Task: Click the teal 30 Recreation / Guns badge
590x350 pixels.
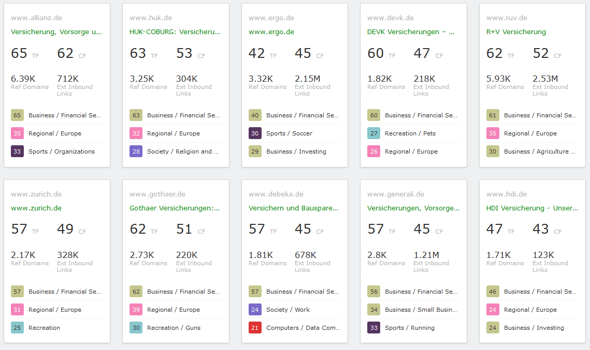Action: click(x=136, y=327)
